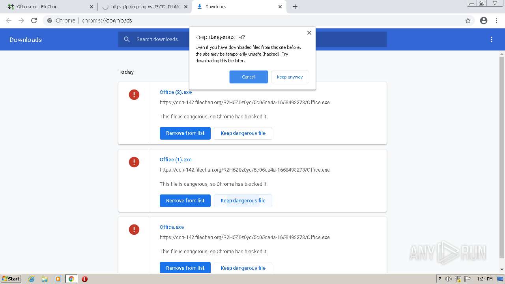Click the warning icon for Office (1).exe
505x284 pixels.
tap(134, 162)
